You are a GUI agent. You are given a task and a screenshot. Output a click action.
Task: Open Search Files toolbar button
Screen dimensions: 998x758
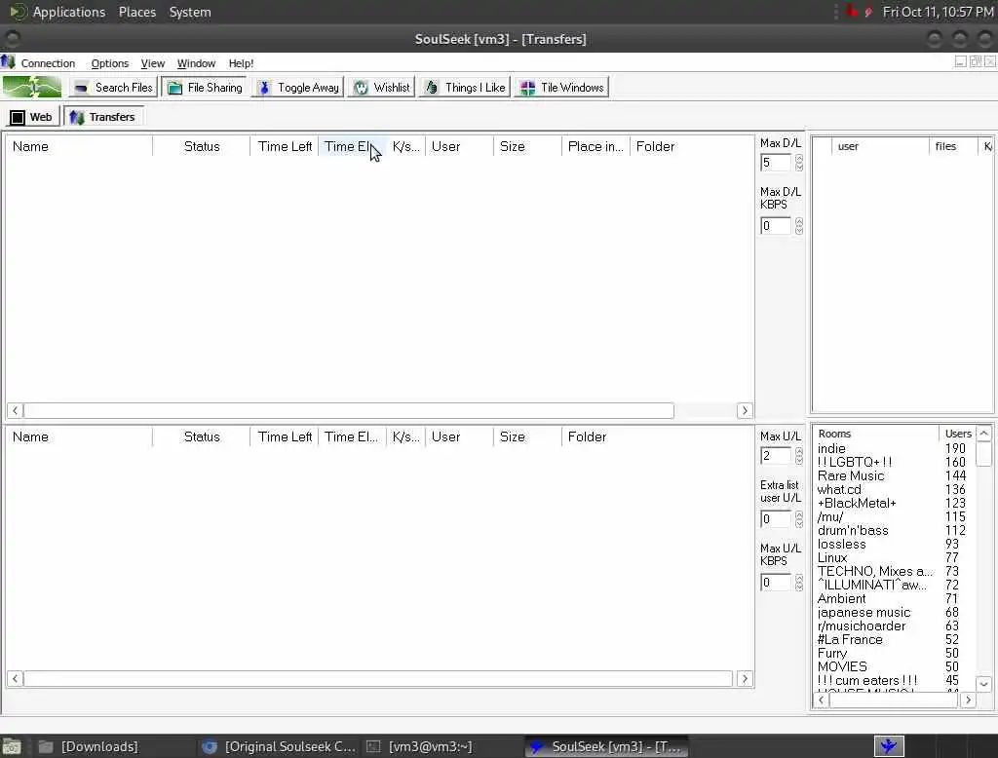pyautogui.click(x=113, y=87)
